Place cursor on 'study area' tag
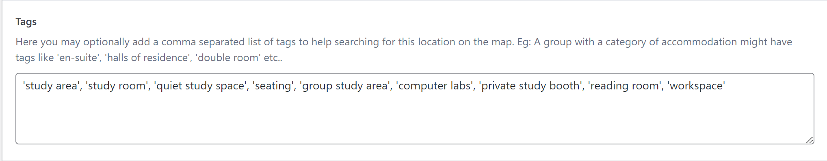Image resolution: width=827 pixels, height=161 pixels. pos(50,86)
